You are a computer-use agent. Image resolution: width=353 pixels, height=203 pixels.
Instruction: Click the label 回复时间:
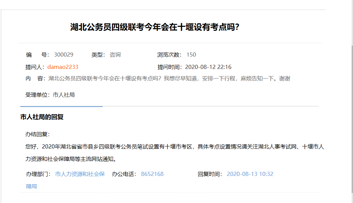(210, 174)
